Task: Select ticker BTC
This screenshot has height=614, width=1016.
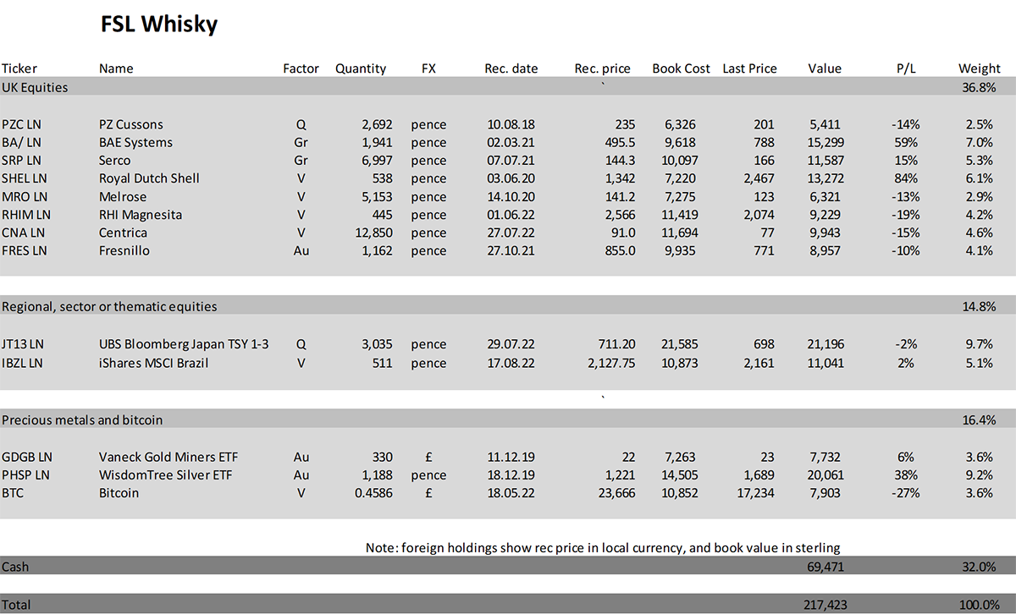Action: click(x=13, y=493)
